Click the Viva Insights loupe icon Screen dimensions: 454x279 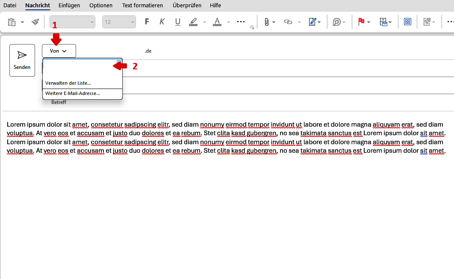click(337, 21)
